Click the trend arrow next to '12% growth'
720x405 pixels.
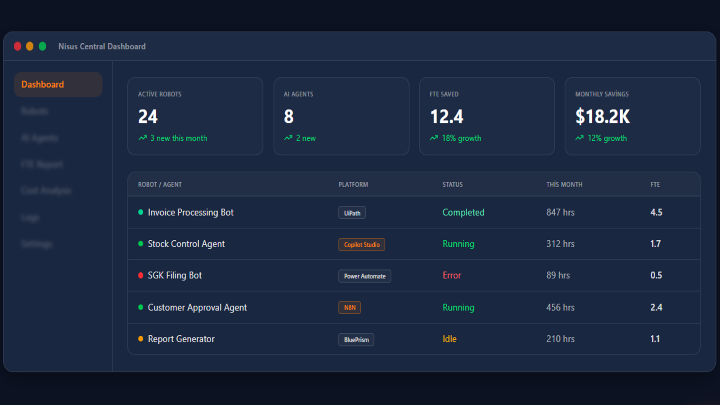(x=580, y=138)
